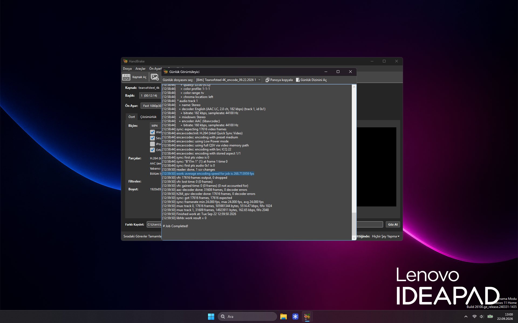Open the Dosya menu
Image resolution: width=518 pixels, height=323 pixels.
(127, 69)
